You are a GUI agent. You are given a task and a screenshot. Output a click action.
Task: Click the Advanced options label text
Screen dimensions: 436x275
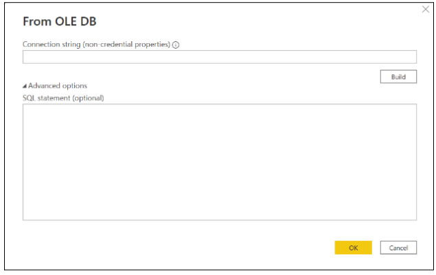[58, 86]
